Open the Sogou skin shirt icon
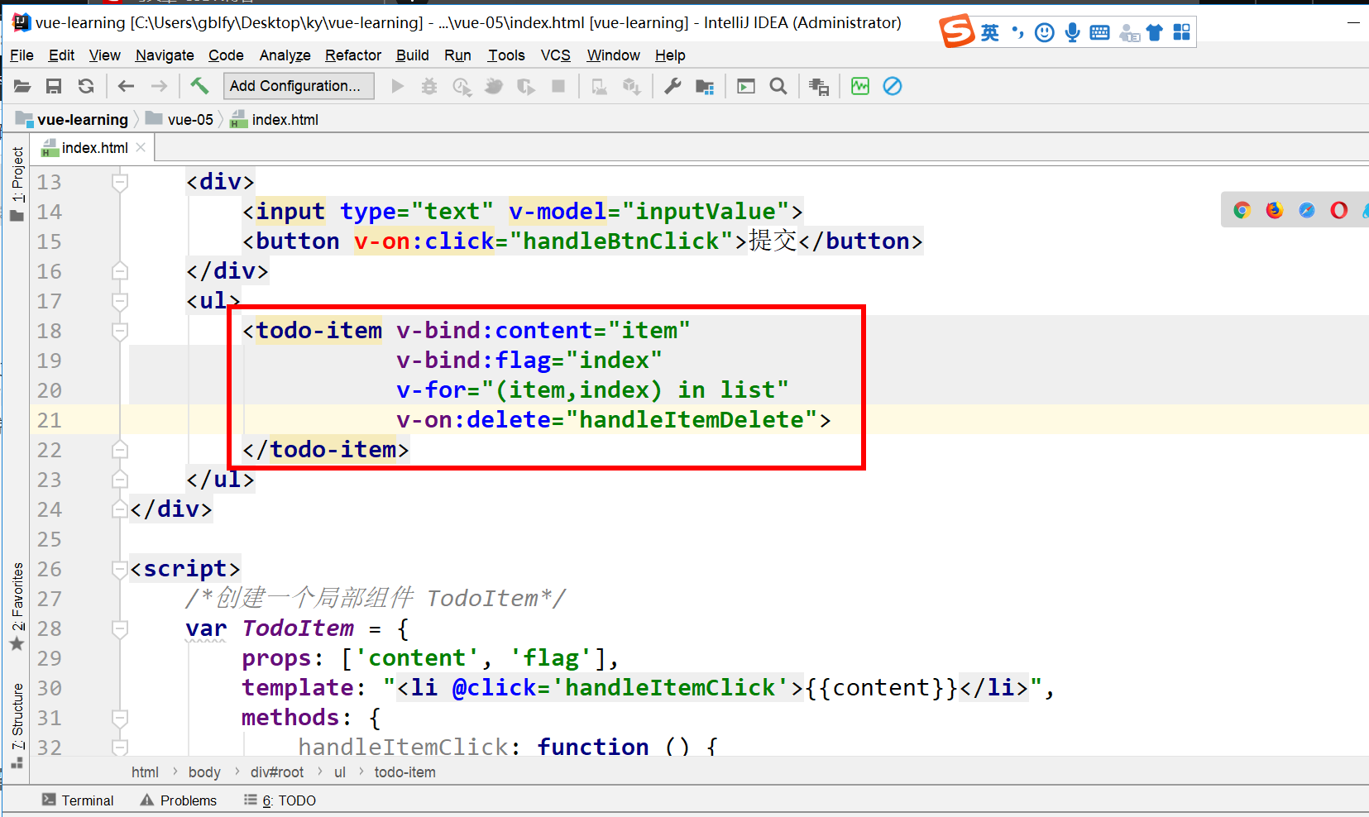The height and width of the screenshot is (817, 1369). (1155, 32)
